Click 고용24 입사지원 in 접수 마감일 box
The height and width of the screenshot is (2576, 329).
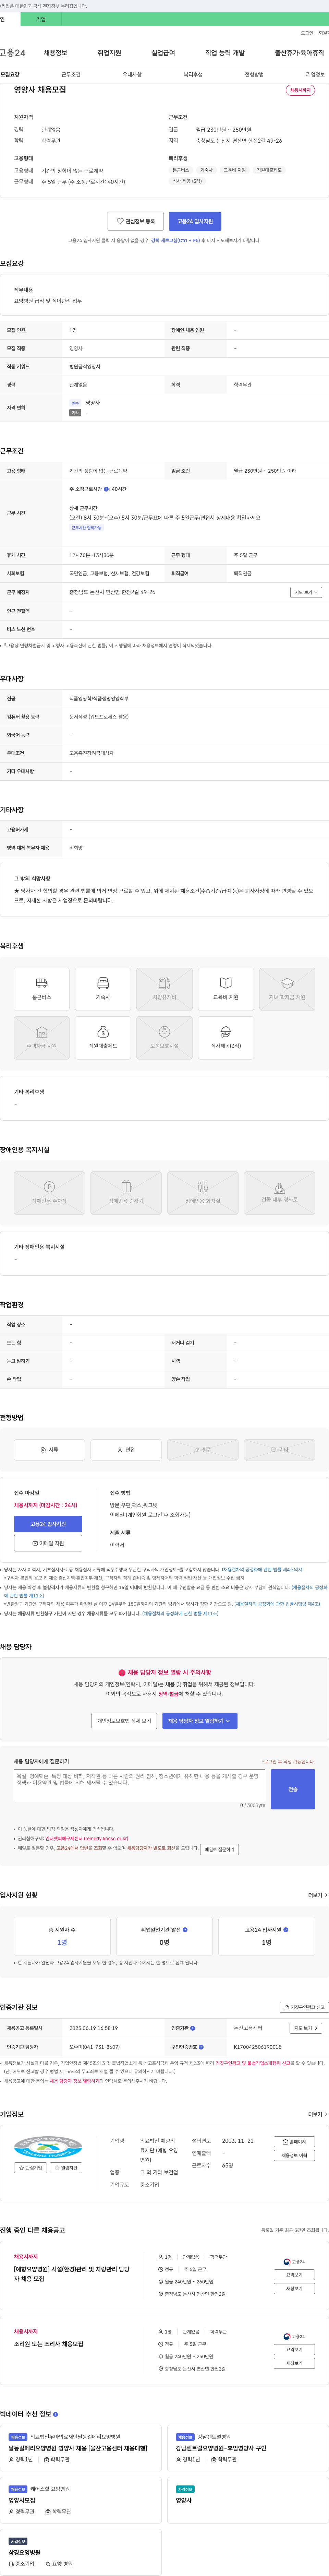[48, 1524]
